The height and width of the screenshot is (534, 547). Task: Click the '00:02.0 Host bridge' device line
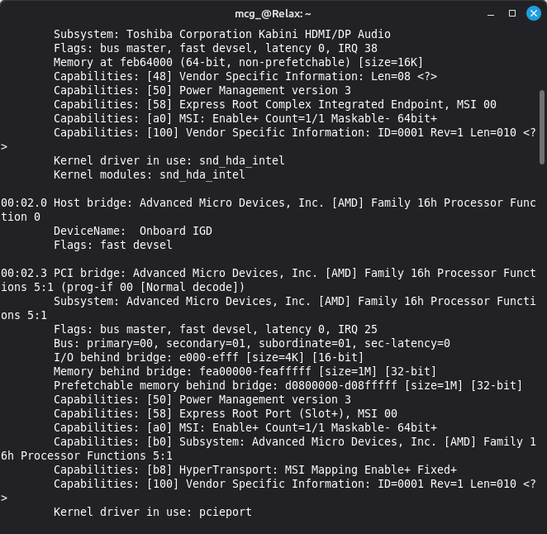pyautogui.click(x=269, y=203)
